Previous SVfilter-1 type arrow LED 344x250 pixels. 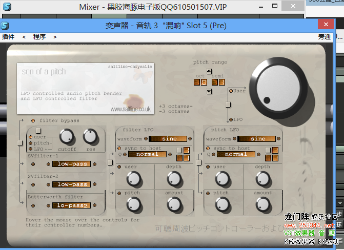click(x=49, y=164)
